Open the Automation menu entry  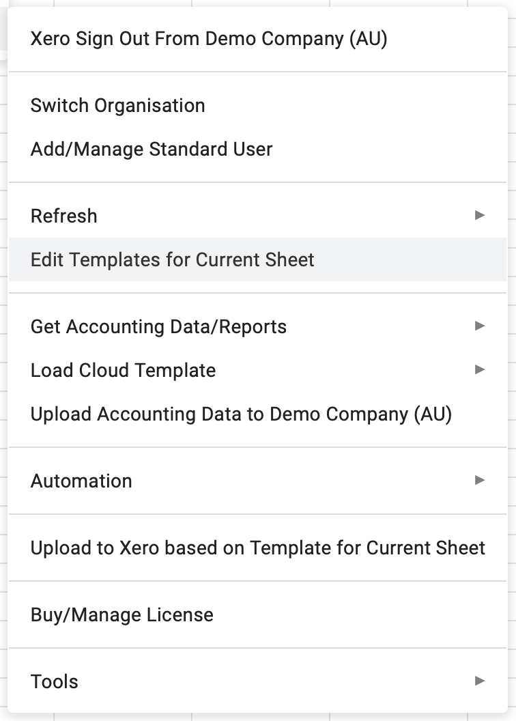pyautogui.click(x=257, y=481)
